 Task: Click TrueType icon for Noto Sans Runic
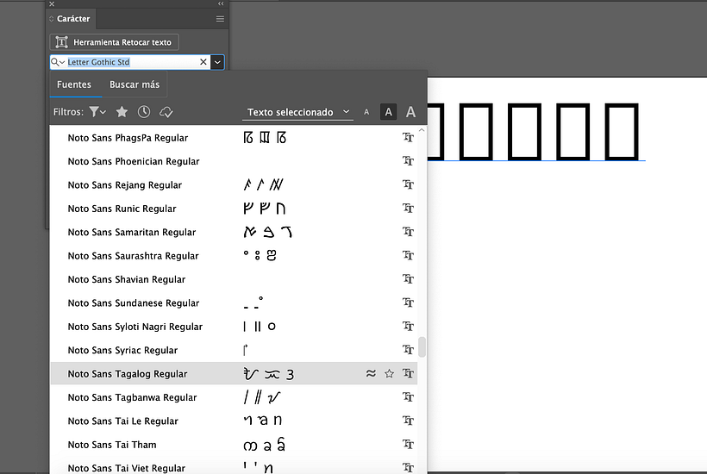(x=408, y=209)
